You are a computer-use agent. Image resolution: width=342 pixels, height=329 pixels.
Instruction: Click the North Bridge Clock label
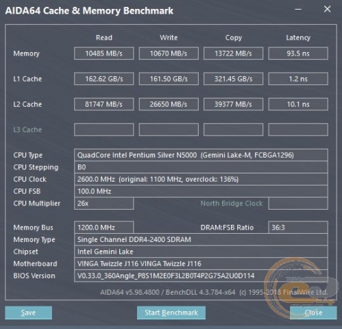click(x=232, y=204)
